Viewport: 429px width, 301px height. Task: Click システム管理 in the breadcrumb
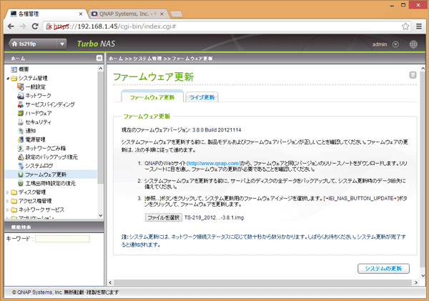click(x=147, y=59)
